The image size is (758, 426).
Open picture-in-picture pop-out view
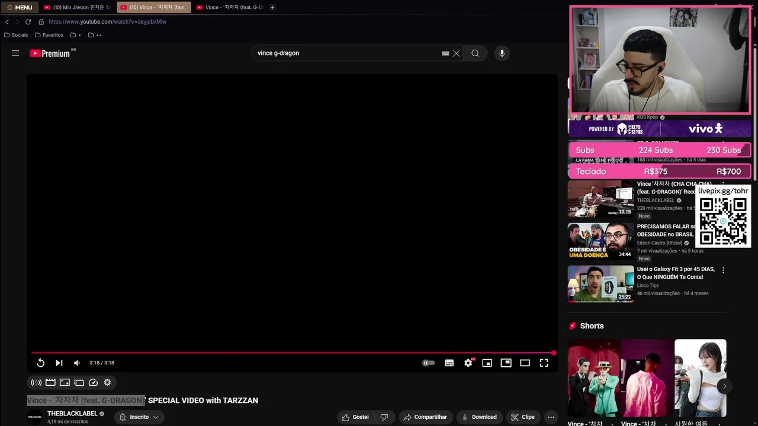(x=506, y=363)
